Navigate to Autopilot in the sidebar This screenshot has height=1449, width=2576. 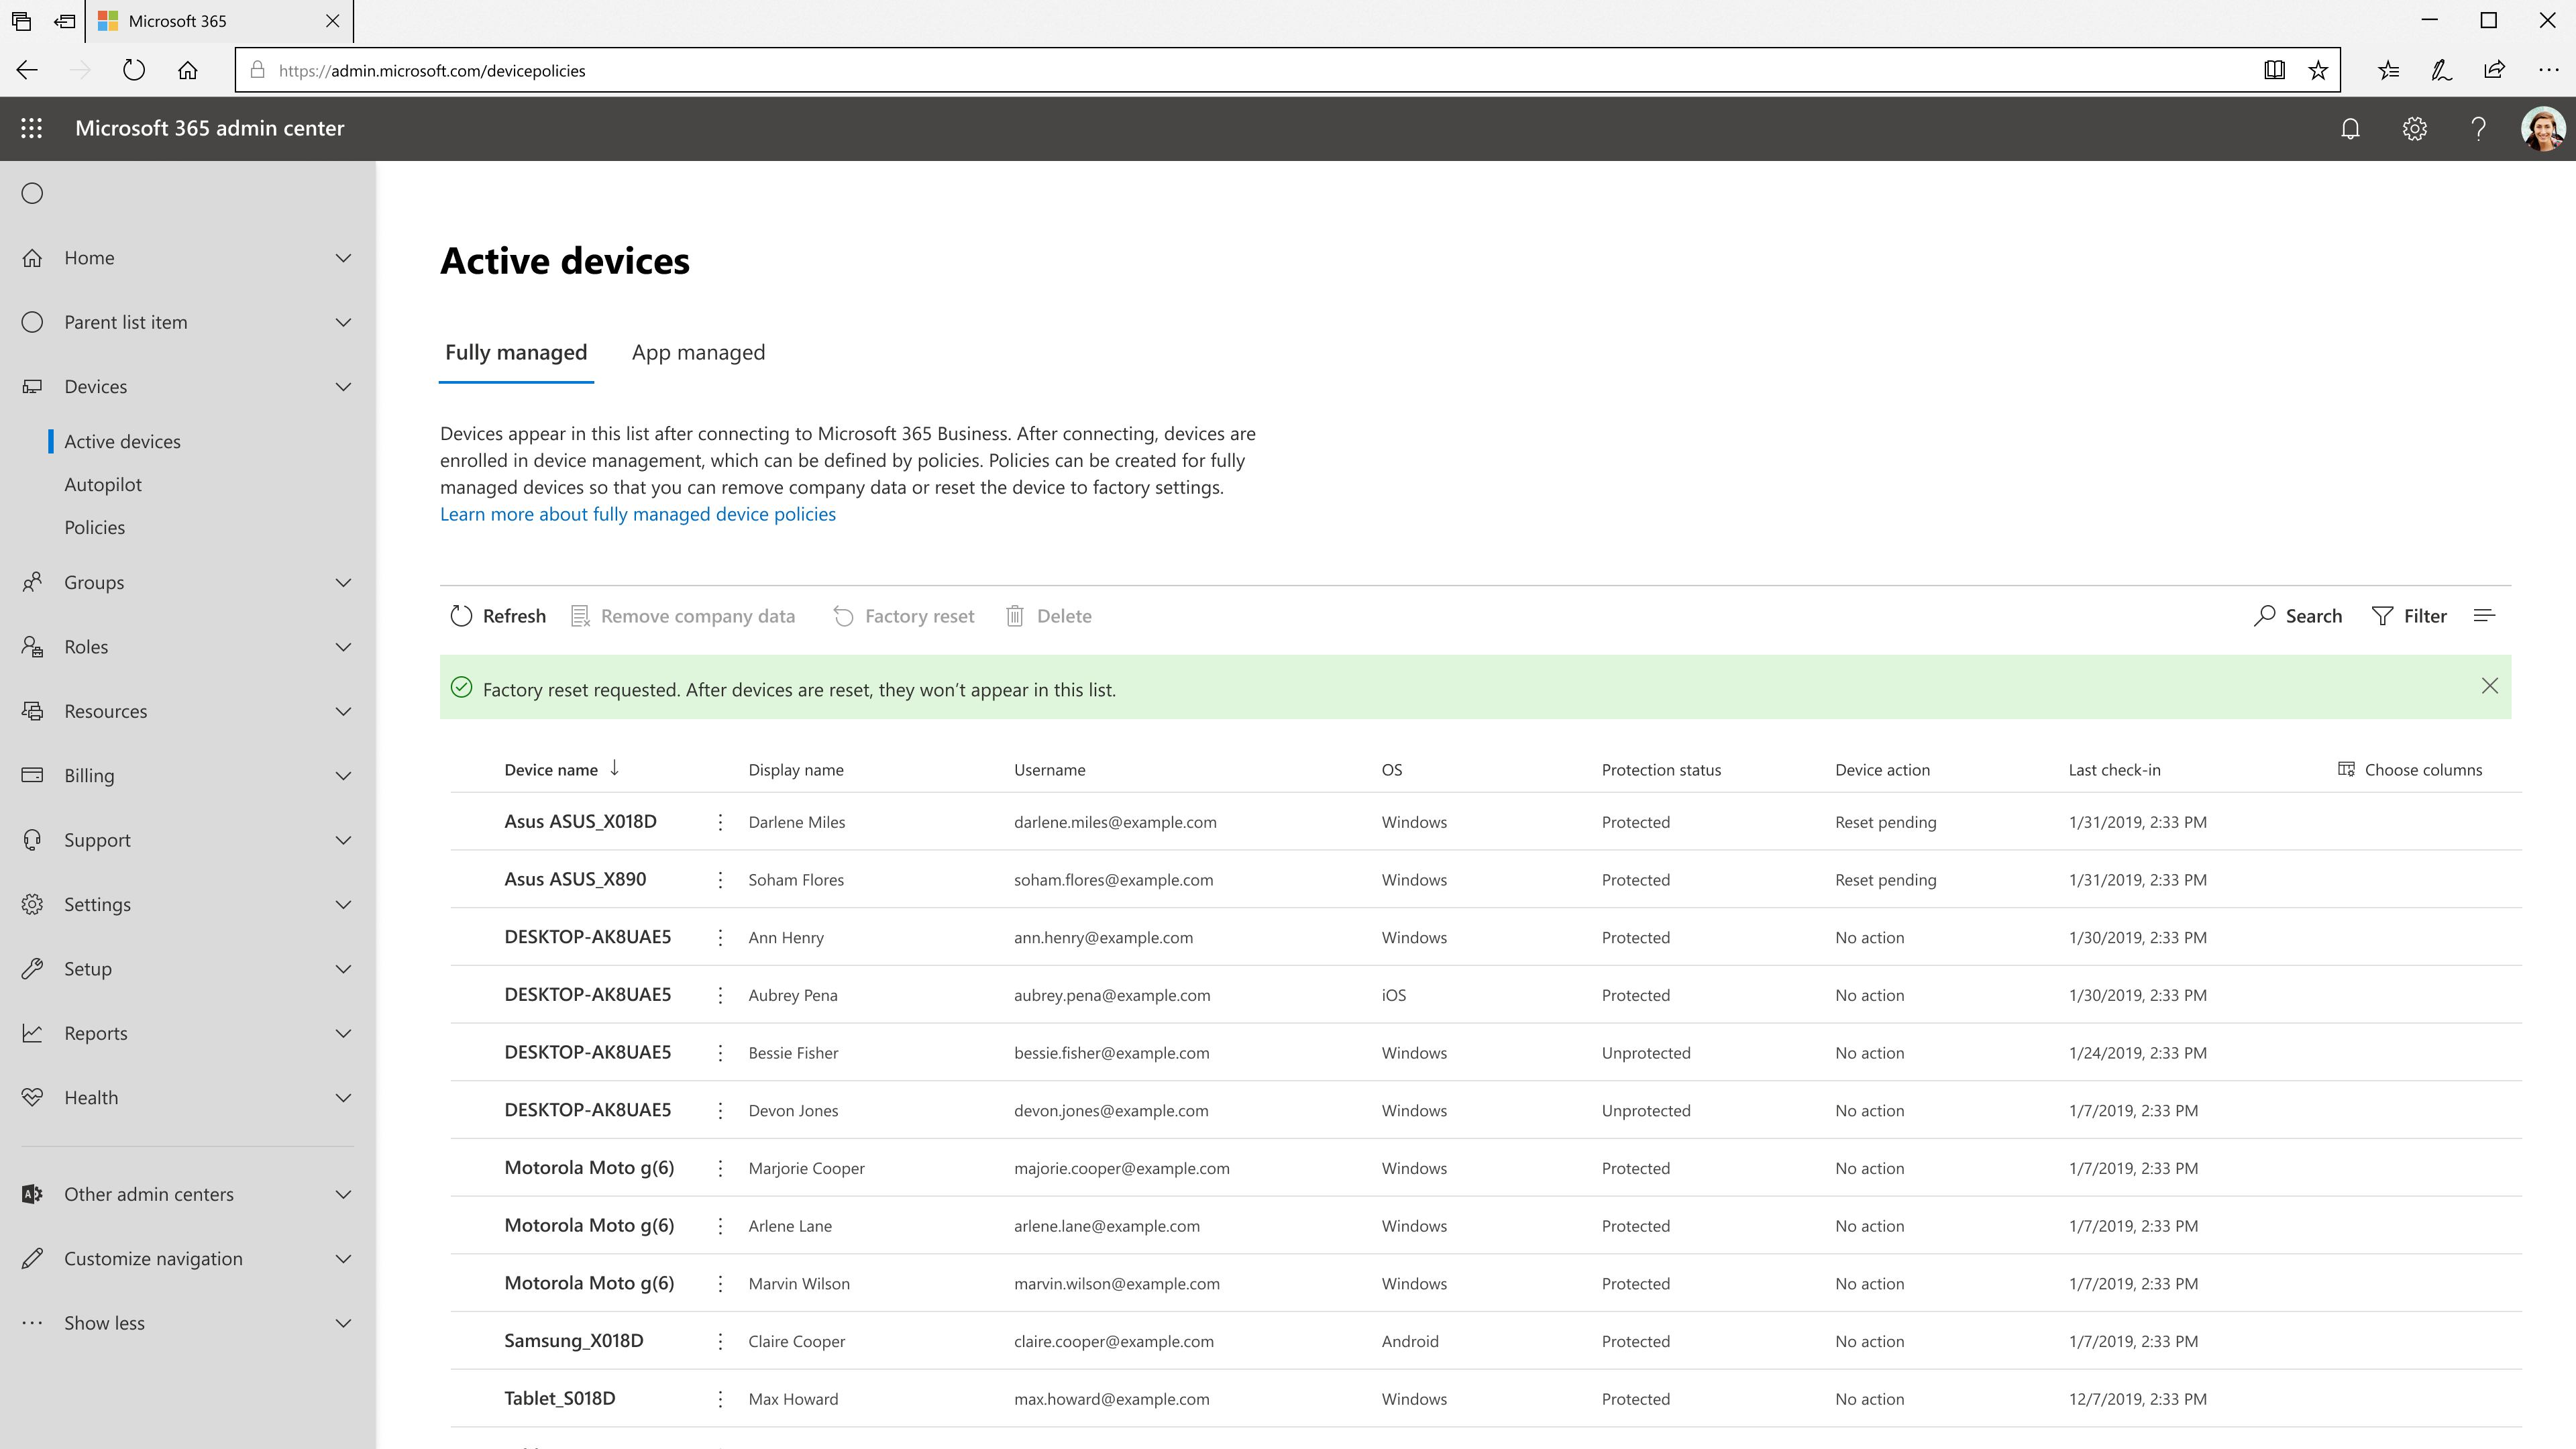tap(104, 484)
